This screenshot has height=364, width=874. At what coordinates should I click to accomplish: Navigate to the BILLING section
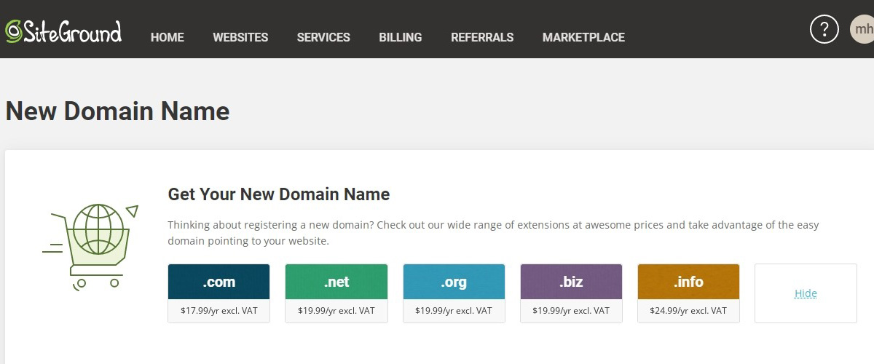[x=401, y=37]
